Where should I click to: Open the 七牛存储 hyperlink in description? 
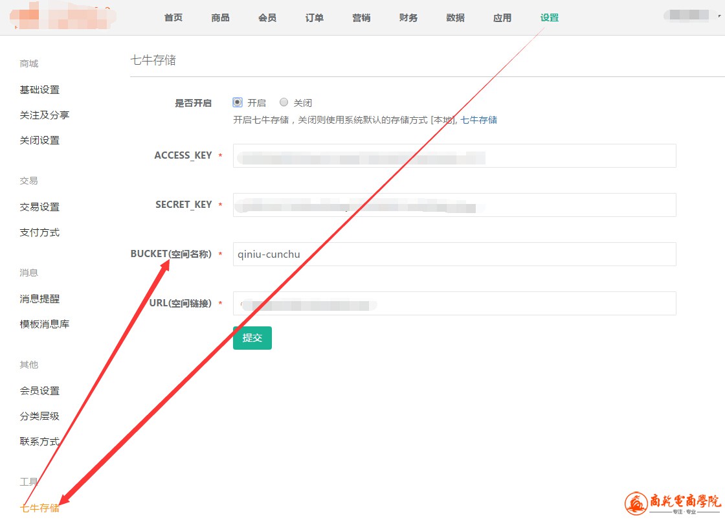coord(478,120)
